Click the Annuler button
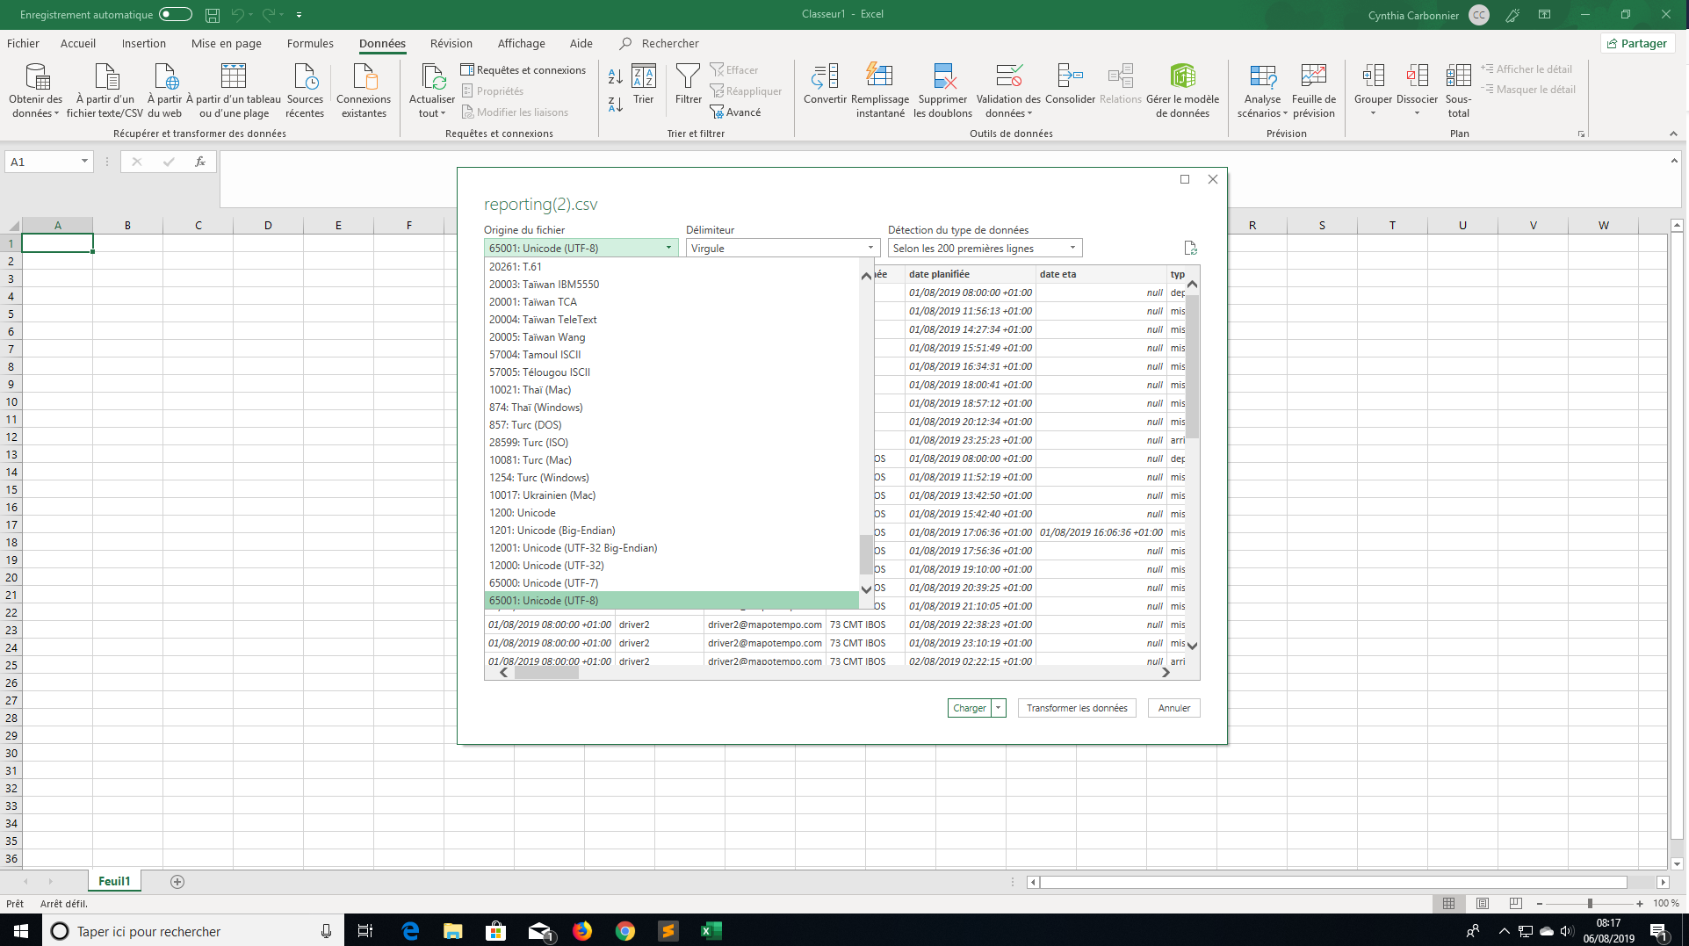The width and height of the screenshot is (1689, 946). tap(1174, 708)
